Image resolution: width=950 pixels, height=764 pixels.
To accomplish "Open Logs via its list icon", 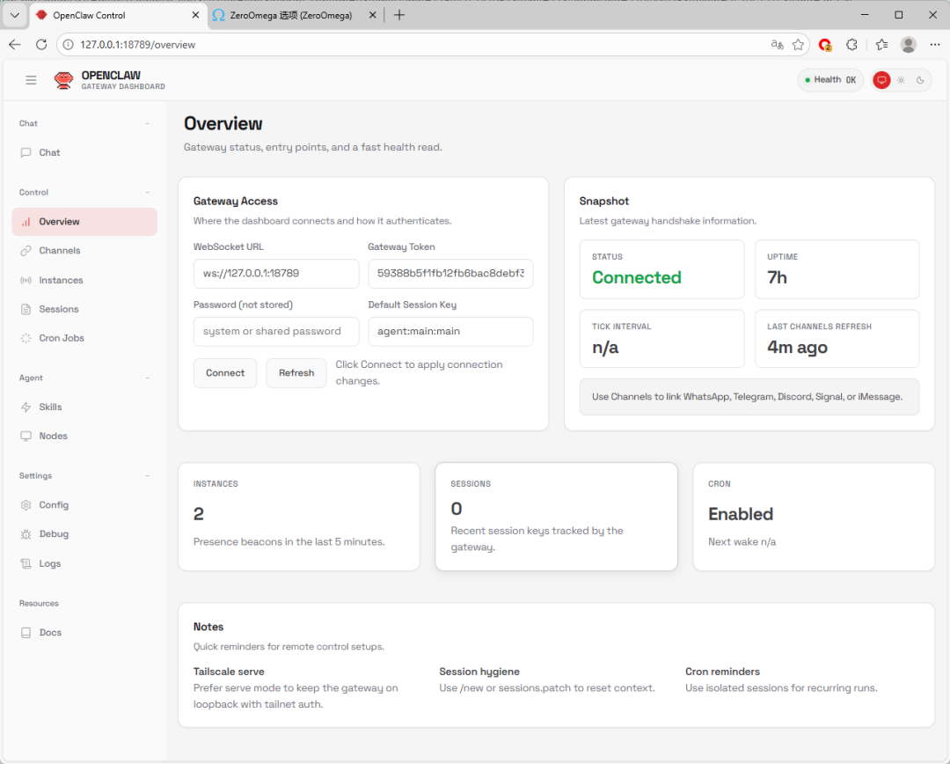I will coord(26,563).
